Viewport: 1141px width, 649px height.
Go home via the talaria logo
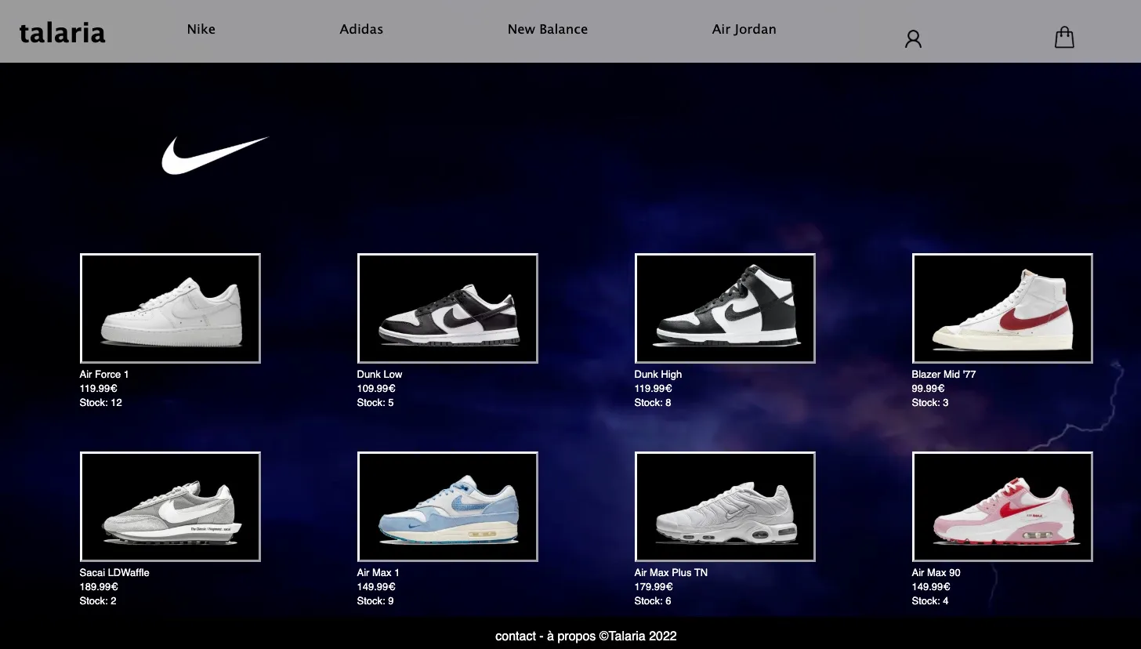tap(62, 33)
